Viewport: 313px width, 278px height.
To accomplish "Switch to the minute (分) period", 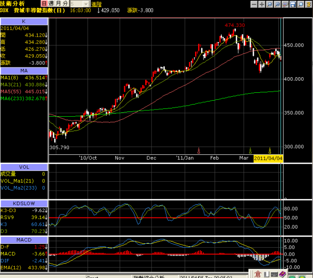I will coord(65,3).
